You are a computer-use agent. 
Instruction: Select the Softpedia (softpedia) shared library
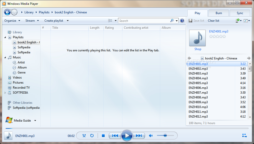(x=26, y=108)
